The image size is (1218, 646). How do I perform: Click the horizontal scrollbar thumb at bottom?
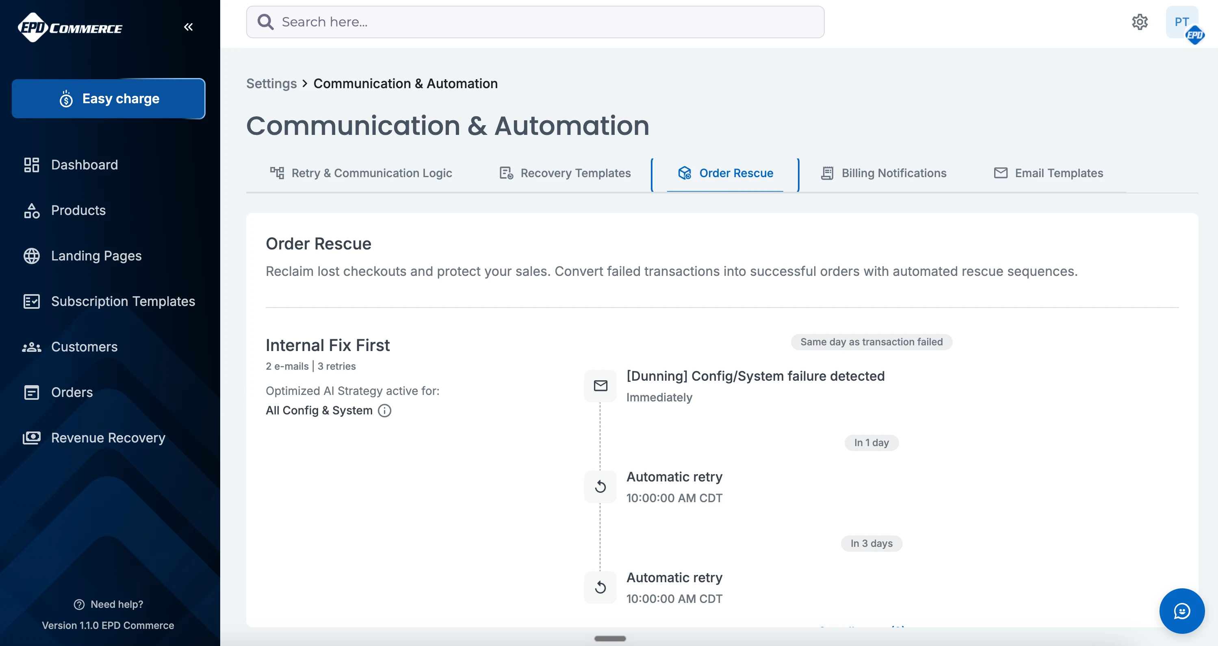pos(610,638)
